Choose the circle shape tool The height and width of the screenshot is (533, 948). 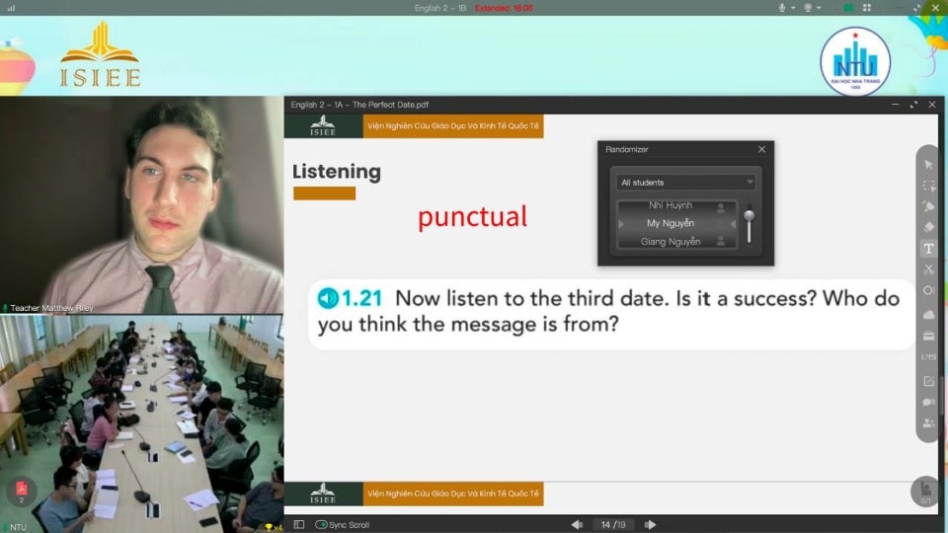[x=928, y=290]
